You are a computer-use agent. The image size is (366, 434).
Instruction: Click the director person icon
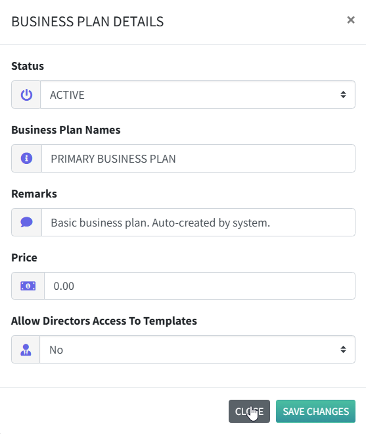(x=26, y=350)
